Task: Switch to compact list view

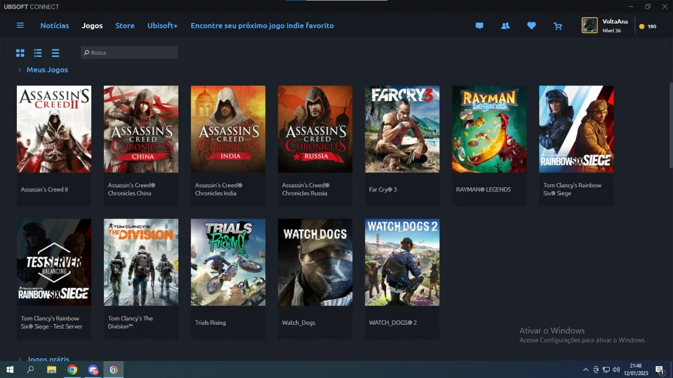Action: pos(56,53)
